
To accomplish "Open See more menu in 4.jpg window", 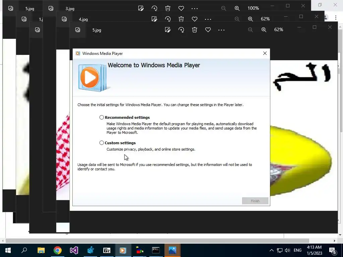I will (x=208, y=19).
